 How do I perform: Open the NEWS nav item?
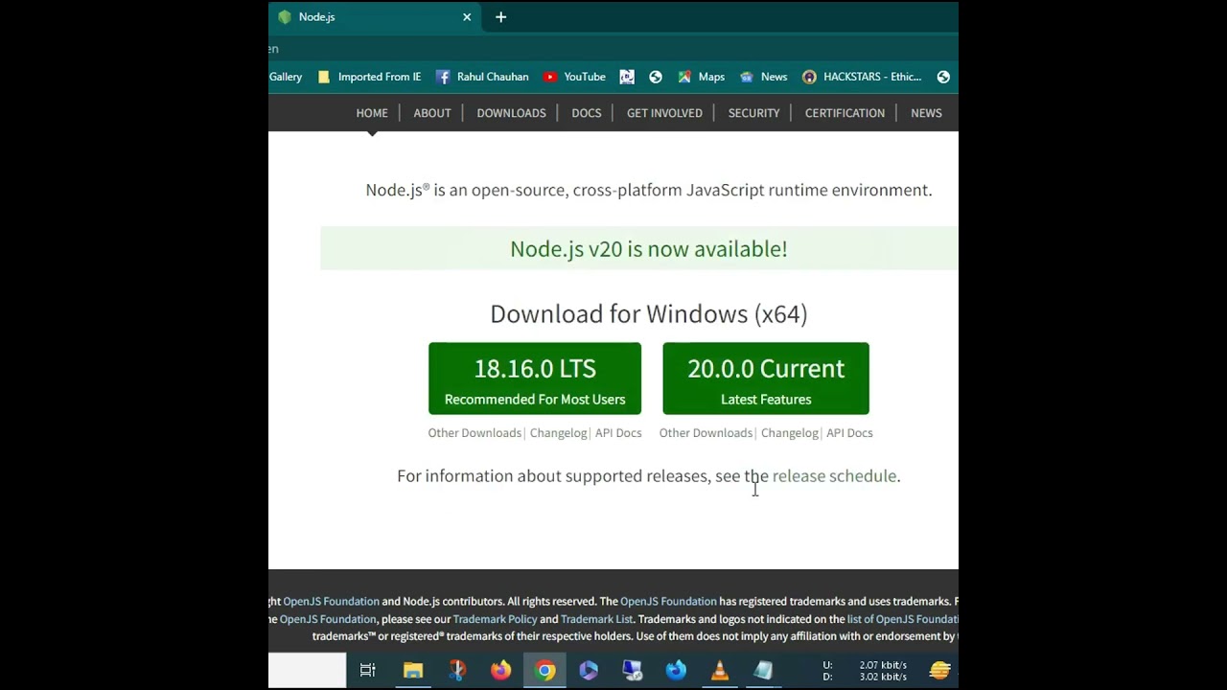click(x=926, y=113)
